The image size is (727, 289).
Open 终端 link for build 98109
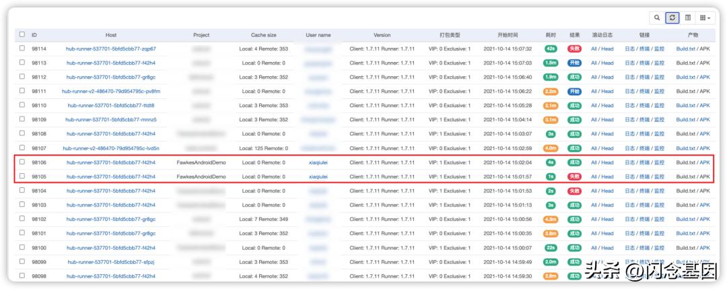click(x=644, y=120)
